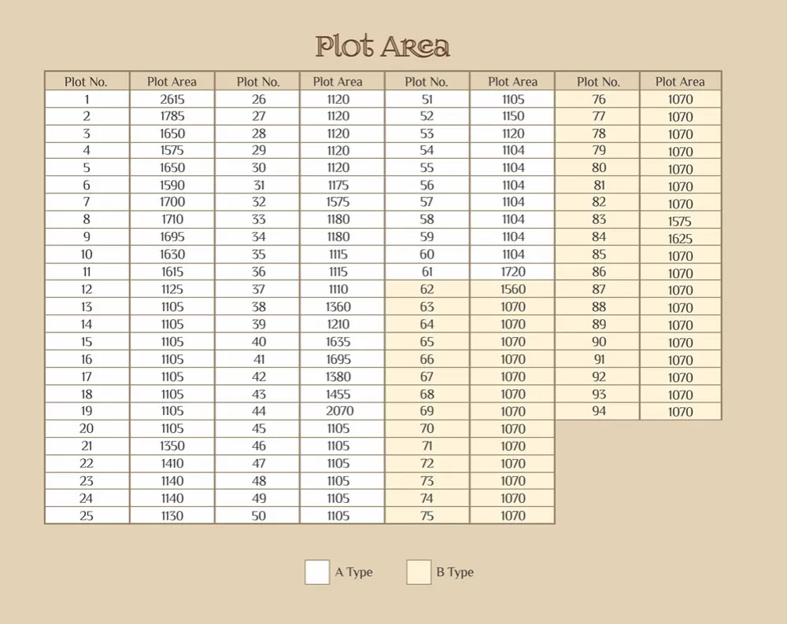The height and width of the screenshot is (624, 787).
Task: Click the "A Type" legend label
Action: (353, 572)
